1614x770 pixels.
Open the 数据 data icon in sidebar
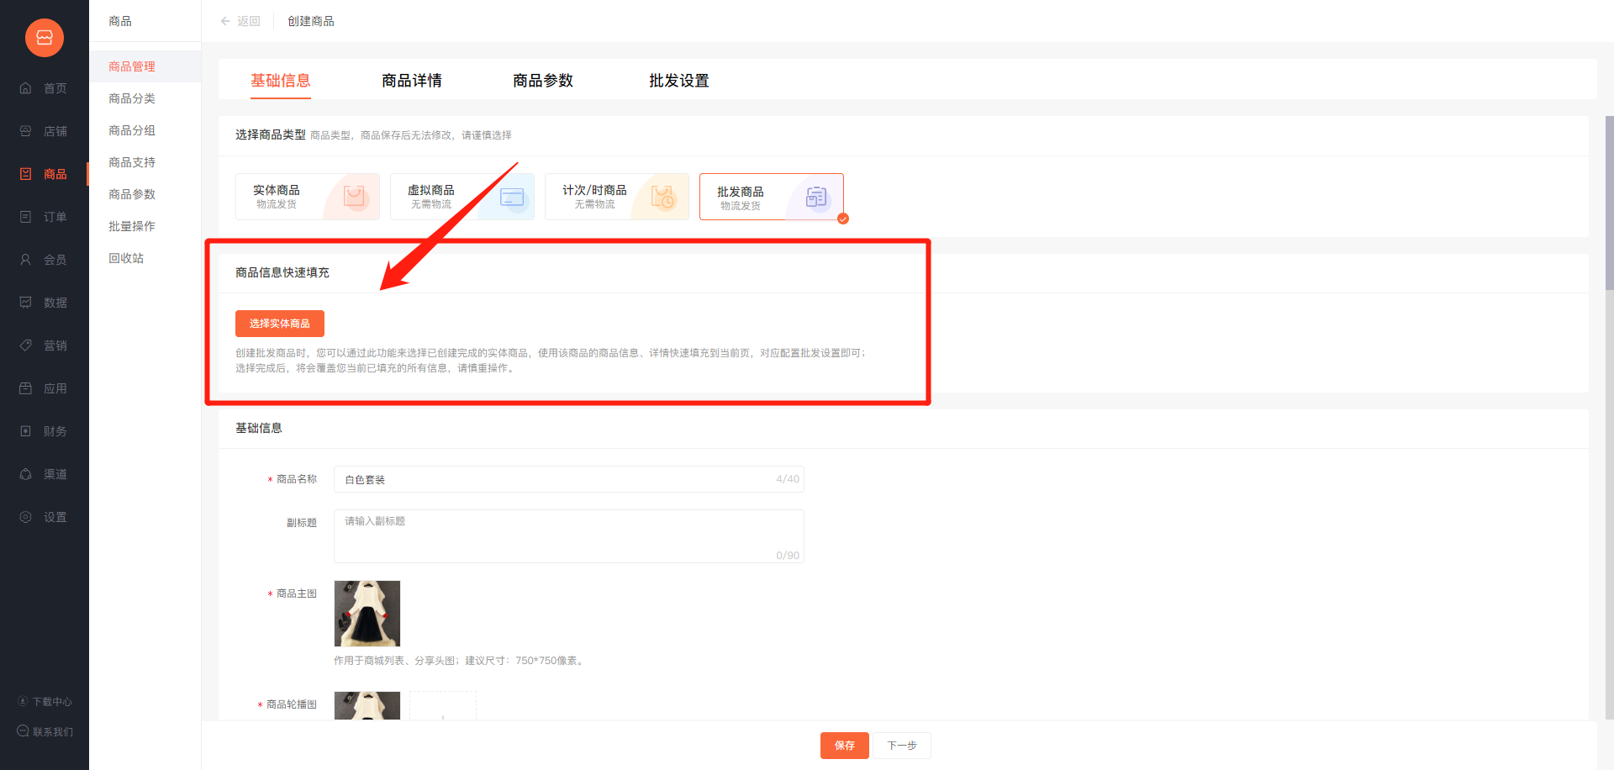pos(26,303)
